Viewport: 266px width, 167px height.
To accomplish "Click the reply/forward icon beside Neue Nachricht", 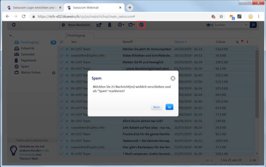I will 99,25.
